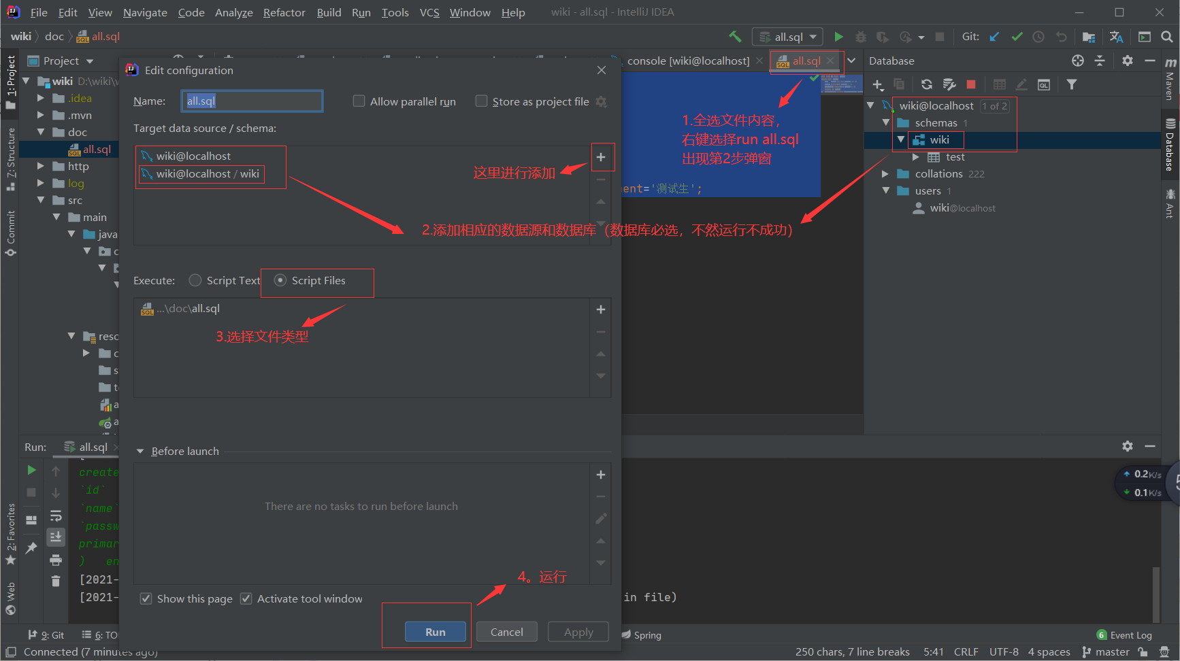Click the CRLF line separator indicator
This screenshot has width=1180, height=661.
(x=966, y=652)
